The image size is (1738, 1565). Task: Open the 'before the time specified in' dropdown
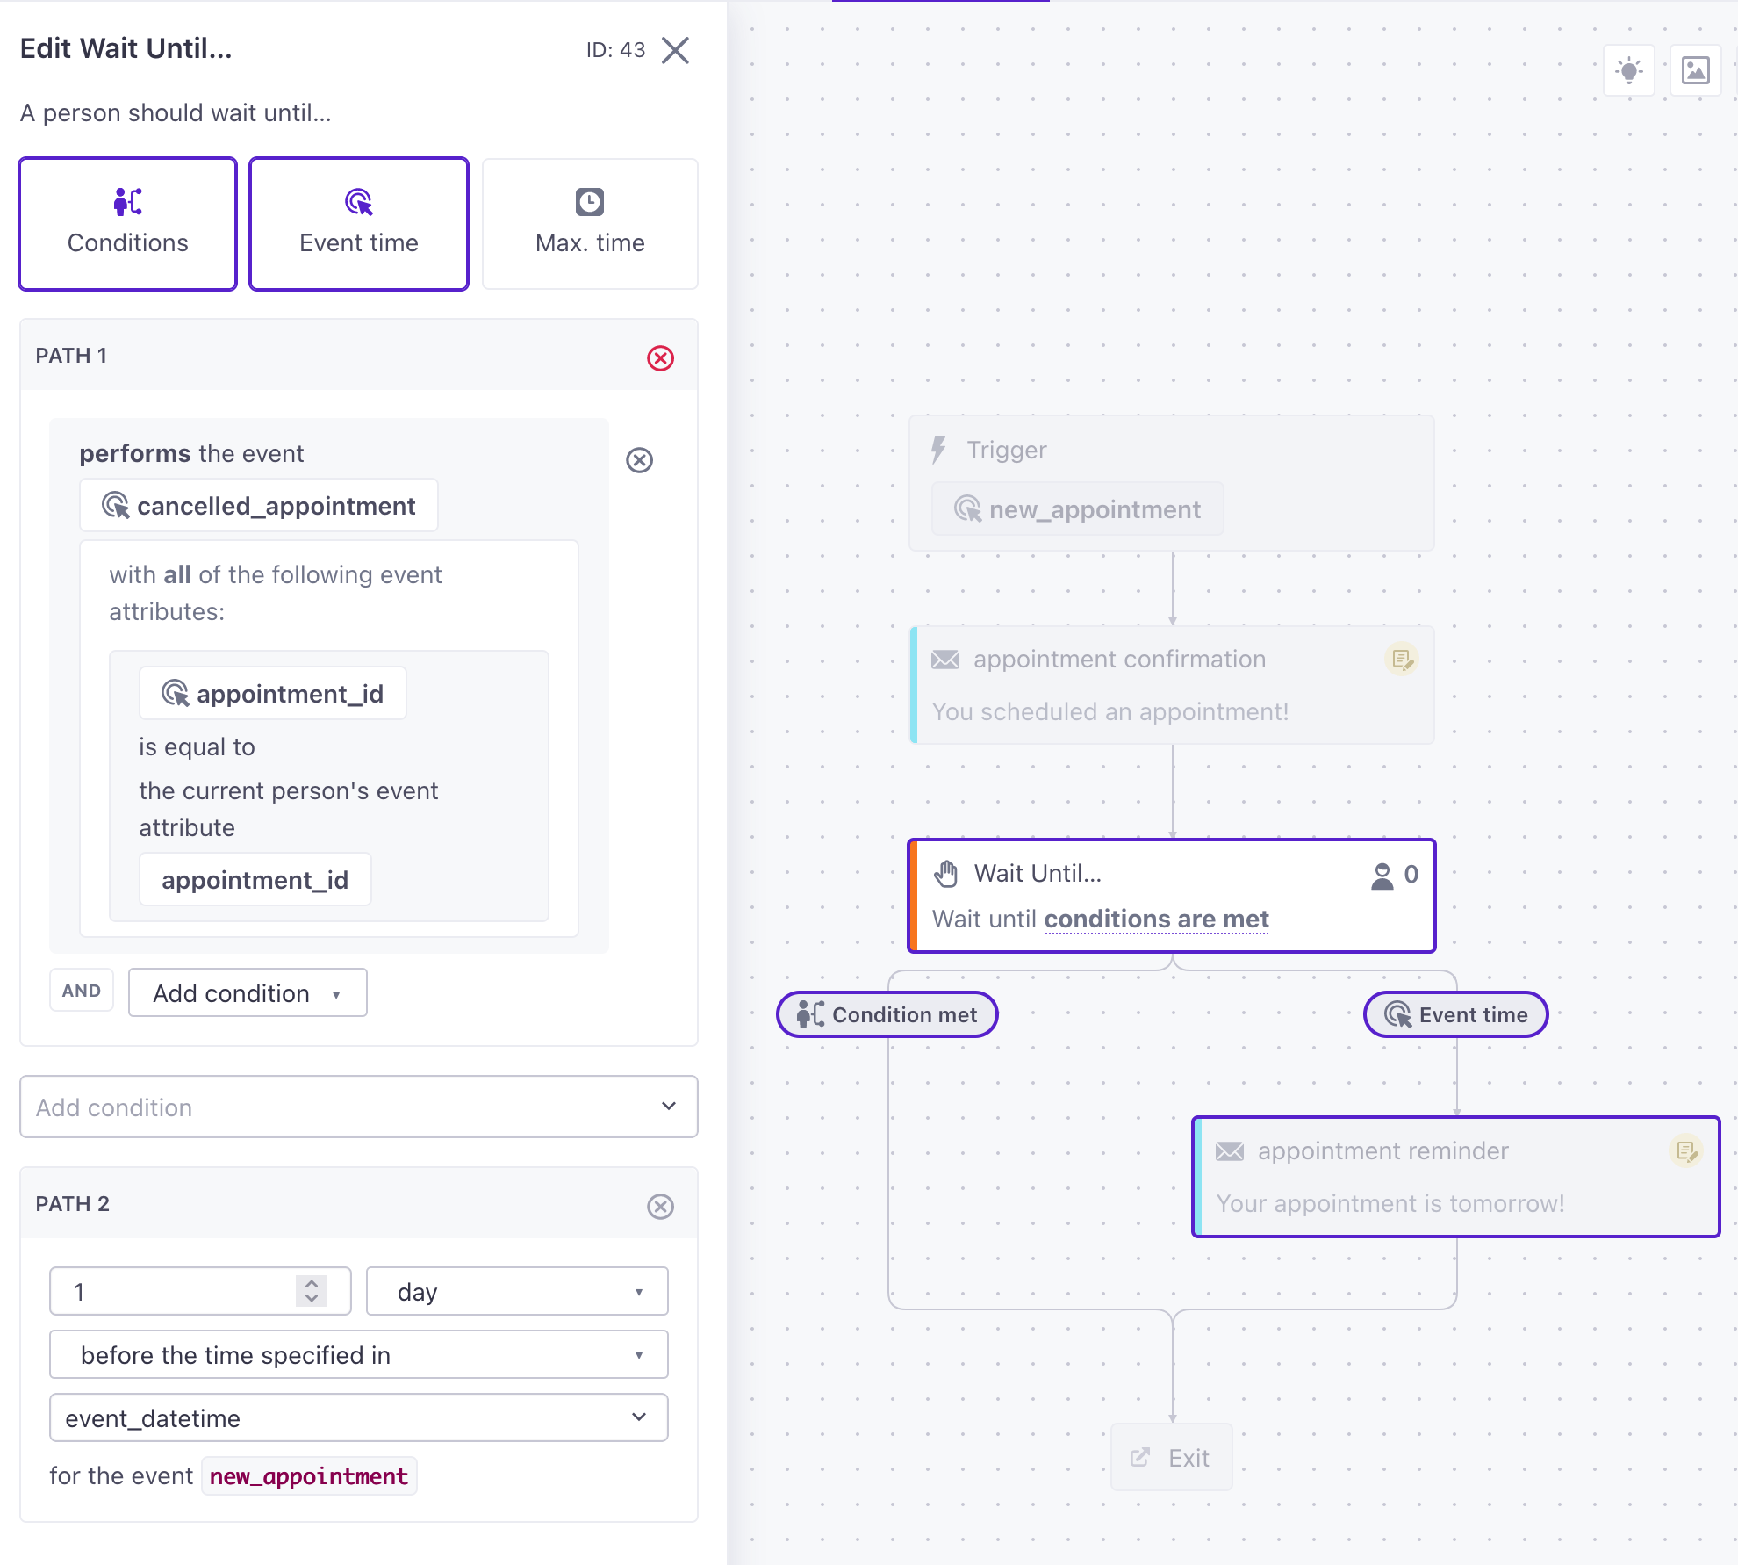point(358,1354)
